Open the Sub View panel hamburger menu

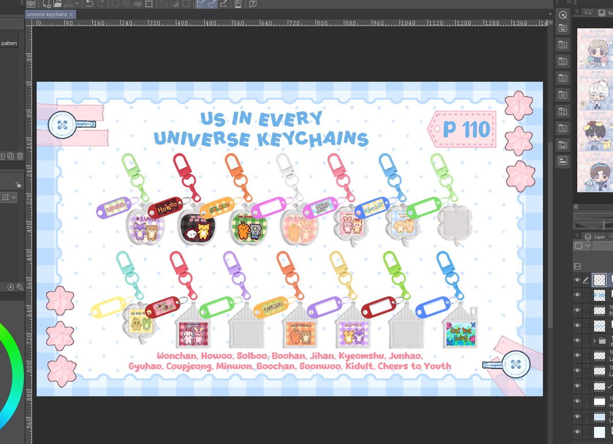pyautogui.click(x=577, y=12)
